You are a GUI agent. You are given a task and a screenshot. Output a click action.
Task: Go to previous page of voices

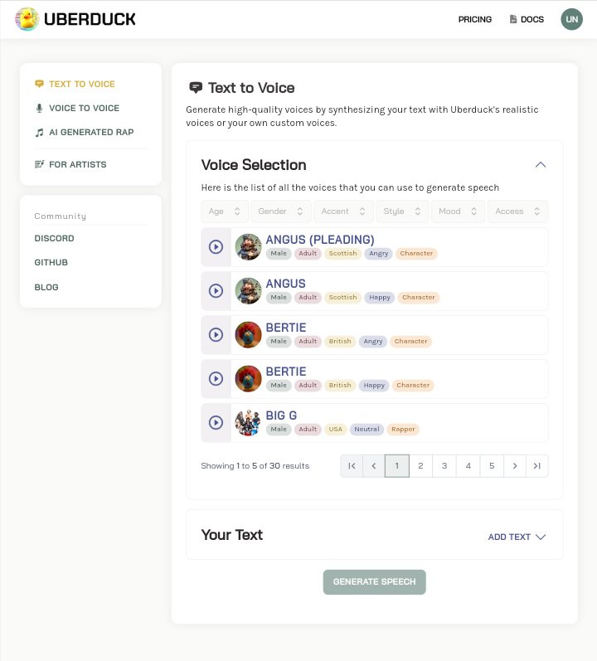click(374, 466)
